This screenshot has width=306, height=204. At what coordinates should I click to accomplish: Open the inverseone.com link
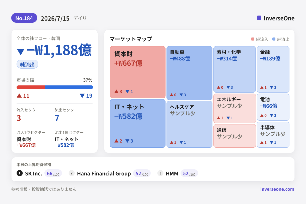(x=277, y=189)
